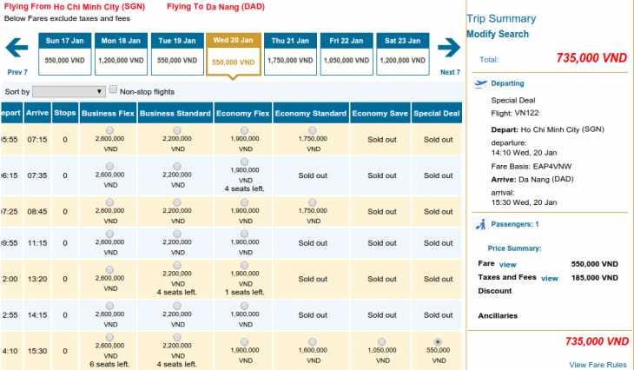
Task: Open the Sort by dropdown
Action: pos(69,91)
